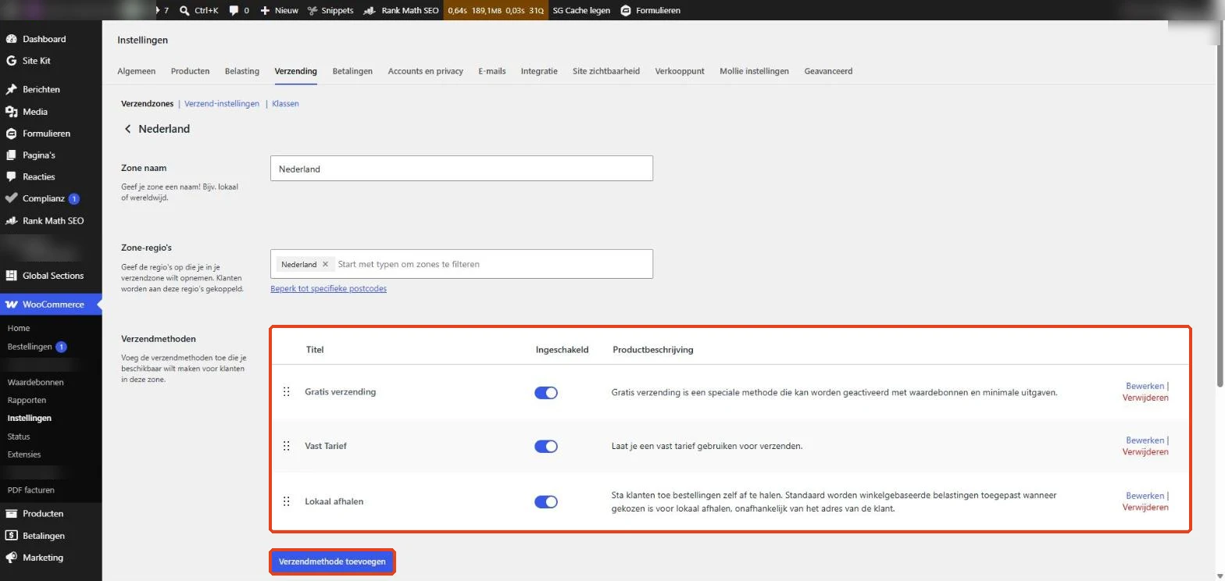This screenshot has height=581, width=1225.
Task: Click SG Cache legen in admin bar
Action: coord(581,10)
